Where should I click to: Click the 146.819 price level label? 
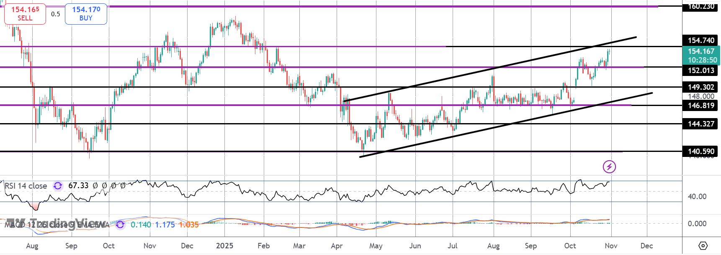pos(701,105)
